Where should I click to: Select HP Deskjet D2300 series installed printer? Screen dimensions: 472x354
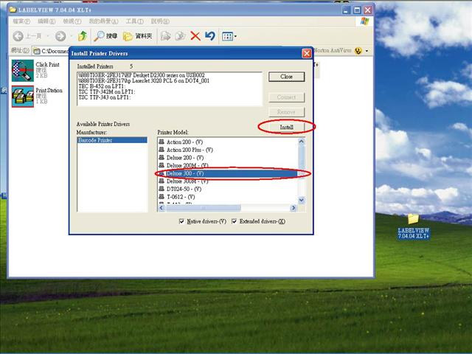pos(142,75)
